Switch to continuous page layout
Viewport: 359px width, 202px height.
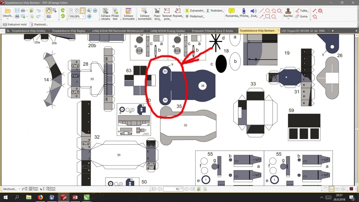click(331, 189)
